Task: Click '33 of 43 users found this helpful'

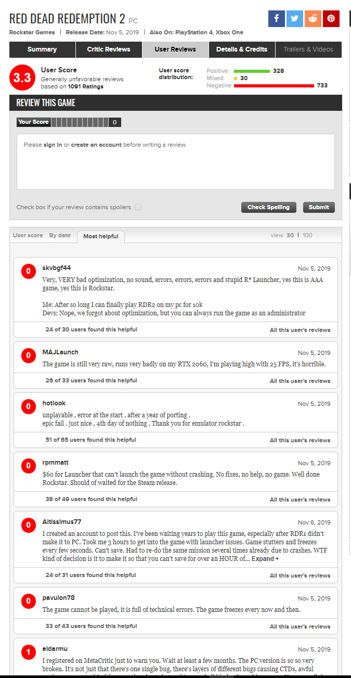Action: pyautogui.click(x=91, y=626)
